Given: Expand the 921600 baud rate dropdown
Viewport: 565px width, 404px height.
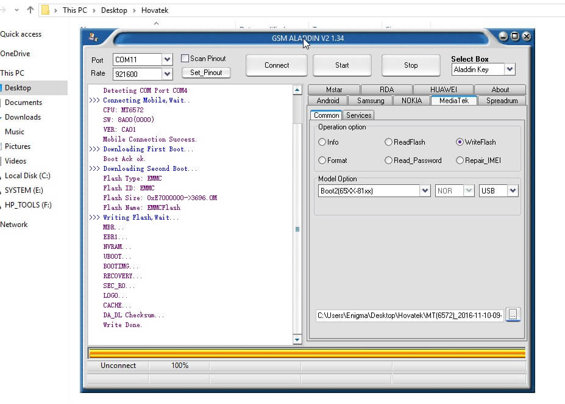Looking at the screenshot, I should pos(167,74).
